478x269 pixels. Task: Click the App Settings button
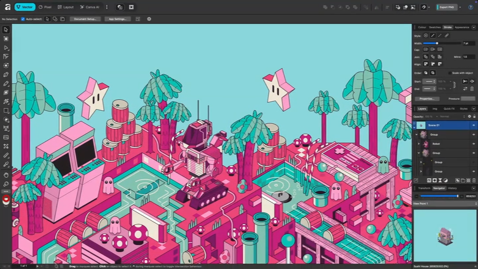click(117, 19)
